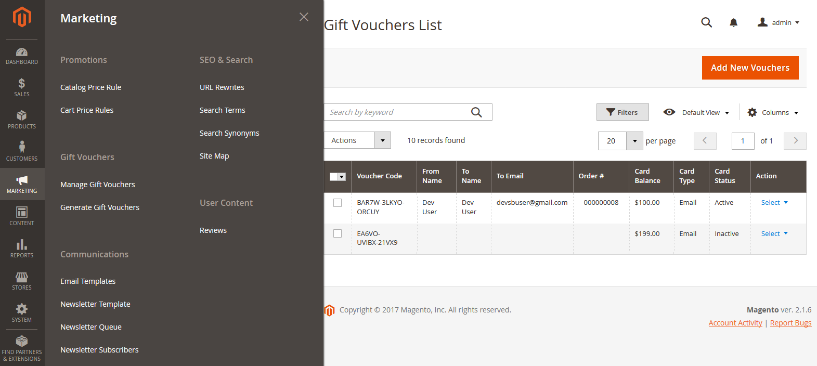Click the Magento logo icon
This screenshot has width=817, height=366.
22,17
